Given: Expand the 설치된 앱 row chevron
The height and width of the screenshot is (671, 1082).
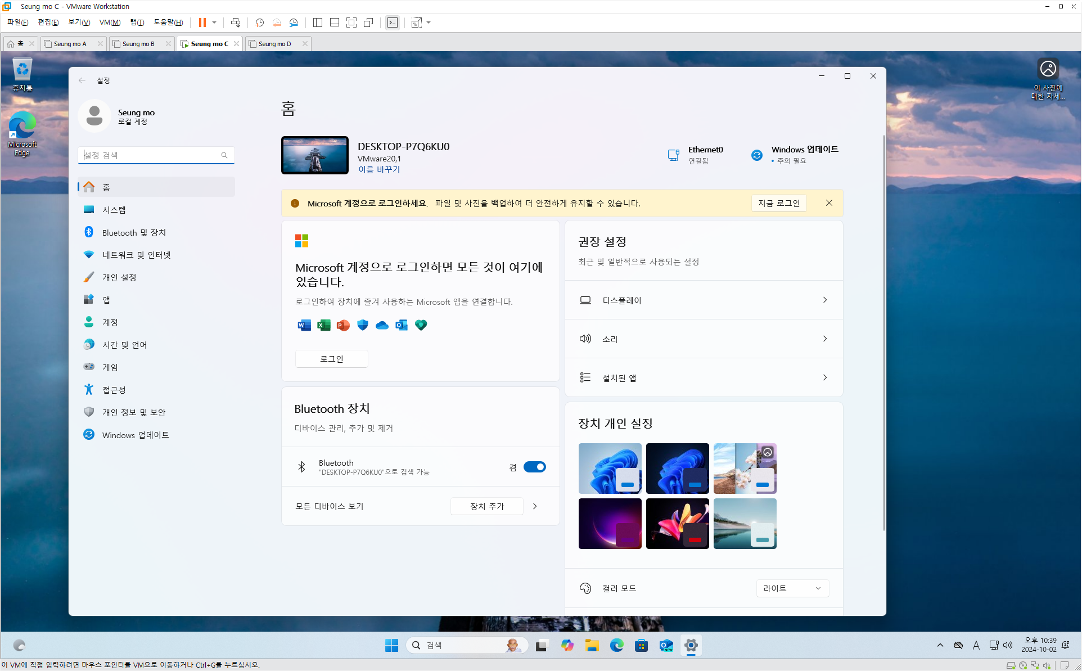Looking at the screenshot, I should point(824,377).
